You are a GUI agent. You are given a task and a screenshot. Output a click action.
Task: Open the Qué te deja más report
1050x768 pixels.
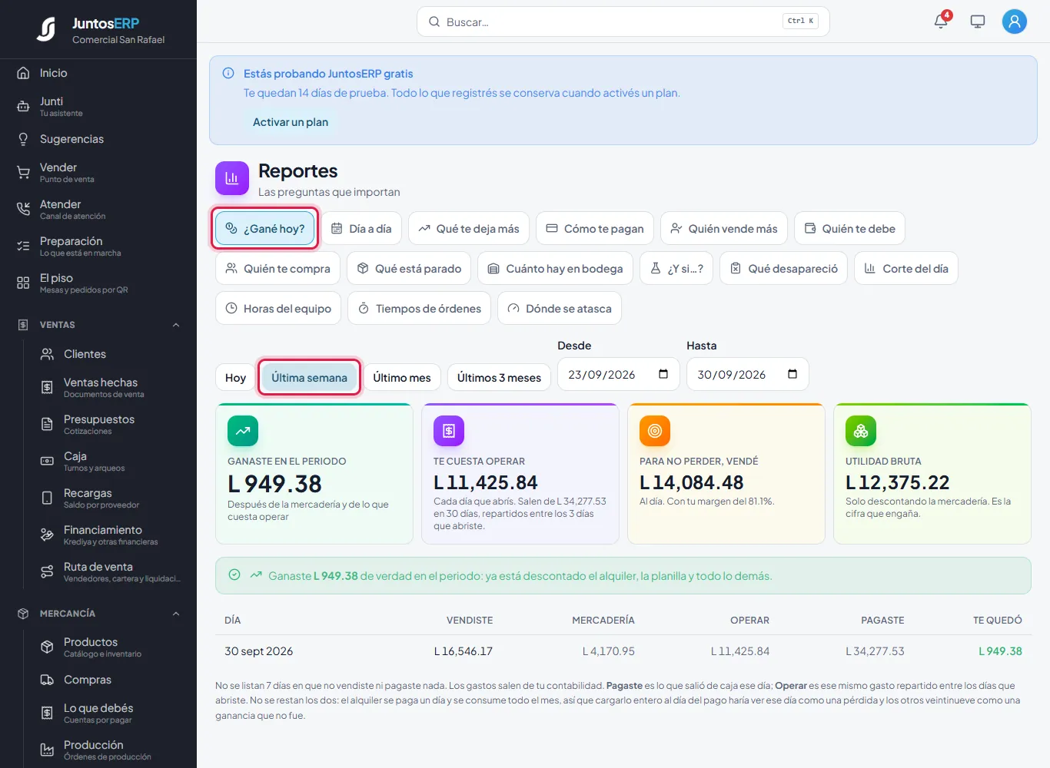click(x=469, y=229)
